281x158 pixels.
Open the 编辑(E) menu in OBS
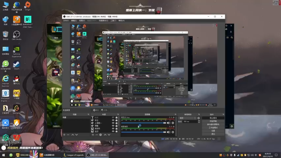pos(74,21)
